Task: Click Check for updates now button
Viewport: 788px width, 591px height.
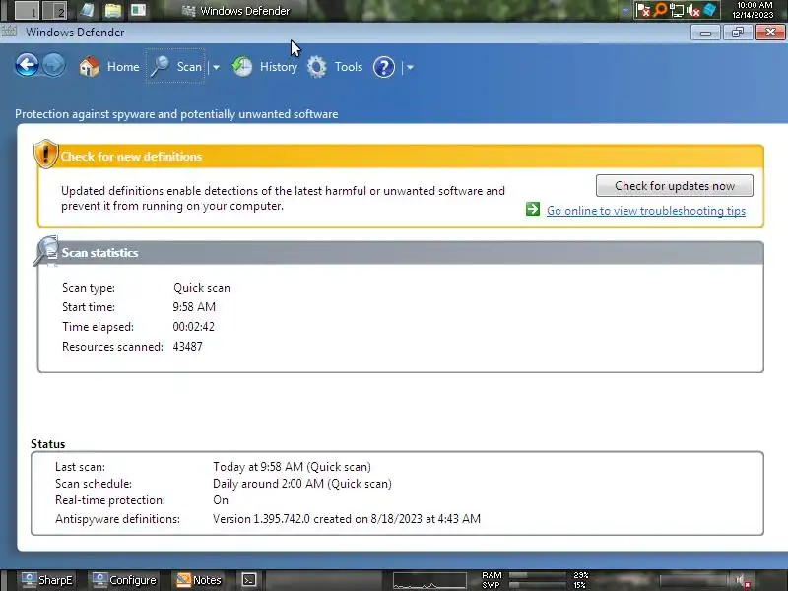Action: 675,186
